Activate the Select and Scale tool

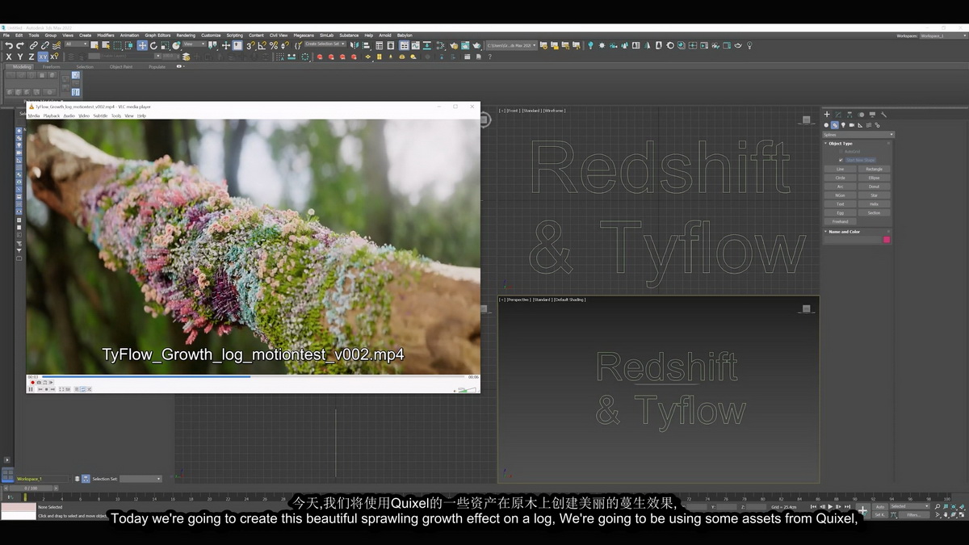pyautogui.click(x=165, y=46)
